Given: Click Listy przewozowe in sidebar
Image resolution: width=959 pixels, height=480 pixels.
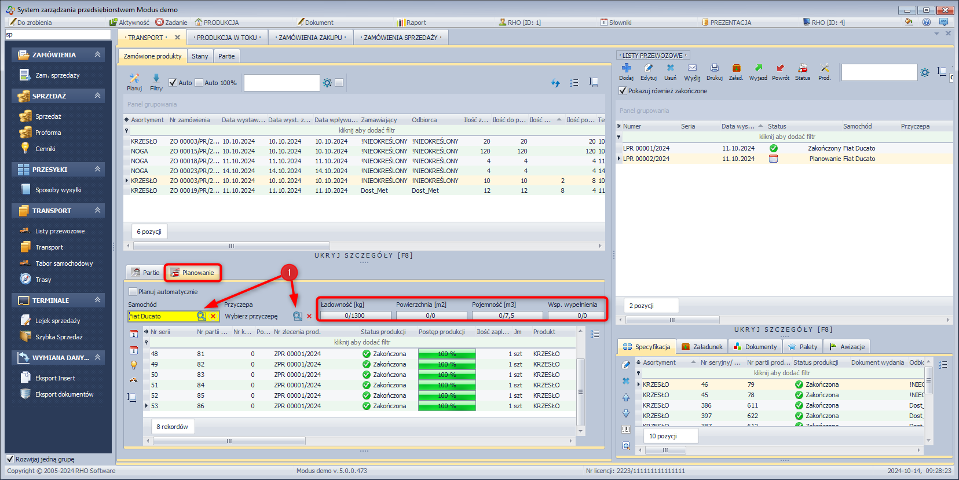Looking at the screenshot, I should pos(60,231).
